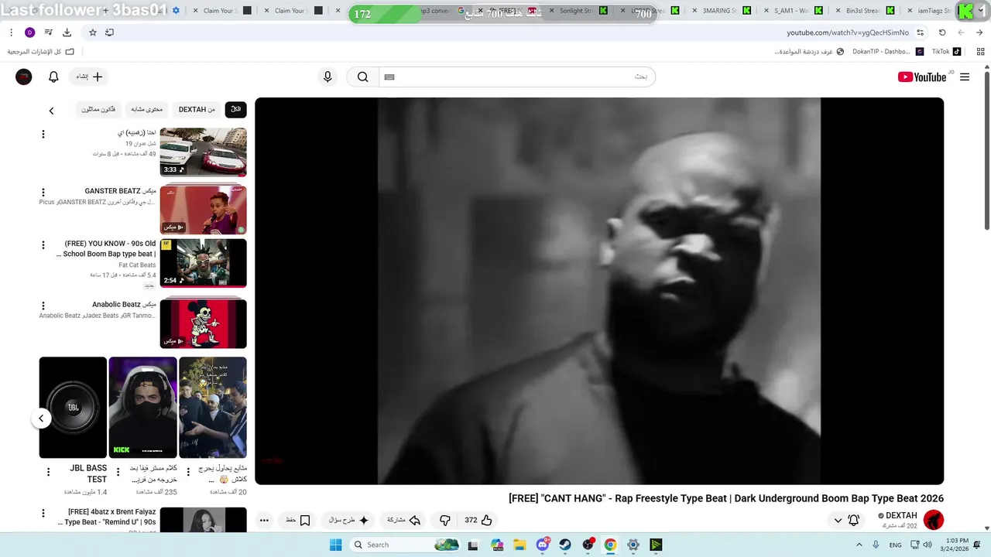Open the YouTube hamburger guide menu

click(x=965, y=77)
